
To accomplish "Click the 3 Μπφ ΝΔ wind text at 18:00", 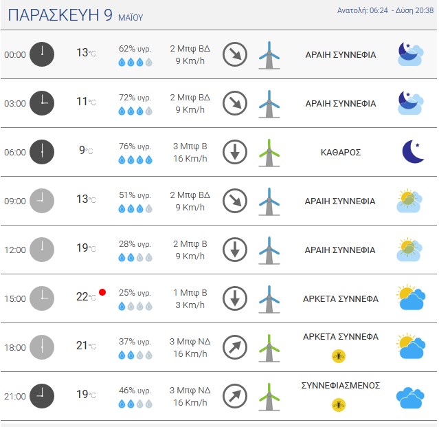I will 190,342.
